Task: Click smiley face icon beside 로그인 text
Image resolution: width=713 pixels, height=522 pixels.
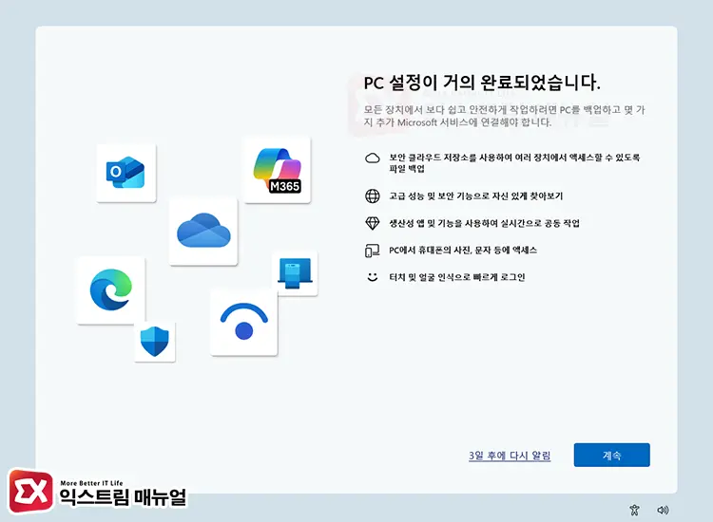Action: 372,277
